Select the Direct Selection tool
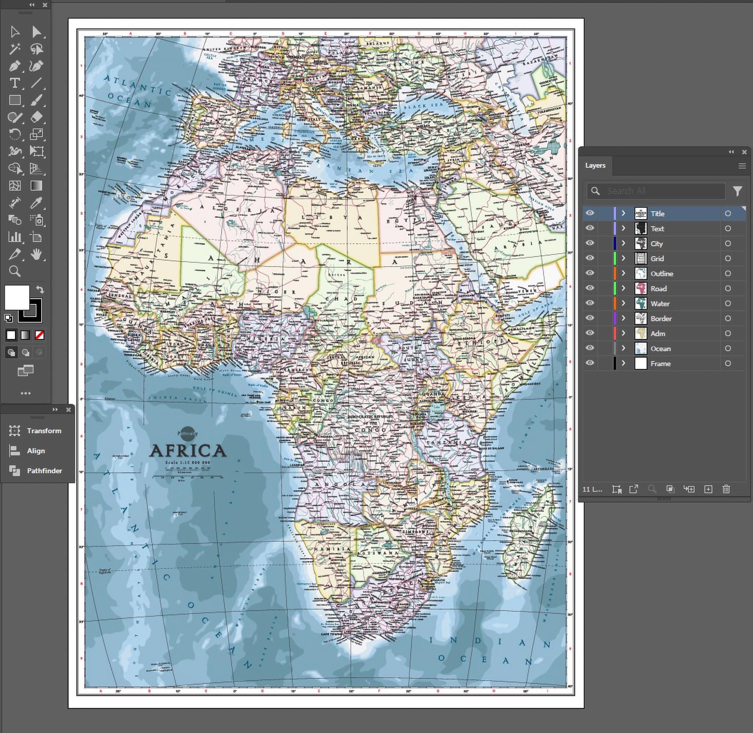The image size is (753, 733). pos(37,32)
